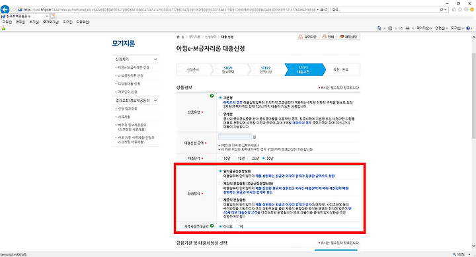The height and width of the screenshot is (257, 476).
Task: Click the command bar printer icon
Action: click(407, 28)
